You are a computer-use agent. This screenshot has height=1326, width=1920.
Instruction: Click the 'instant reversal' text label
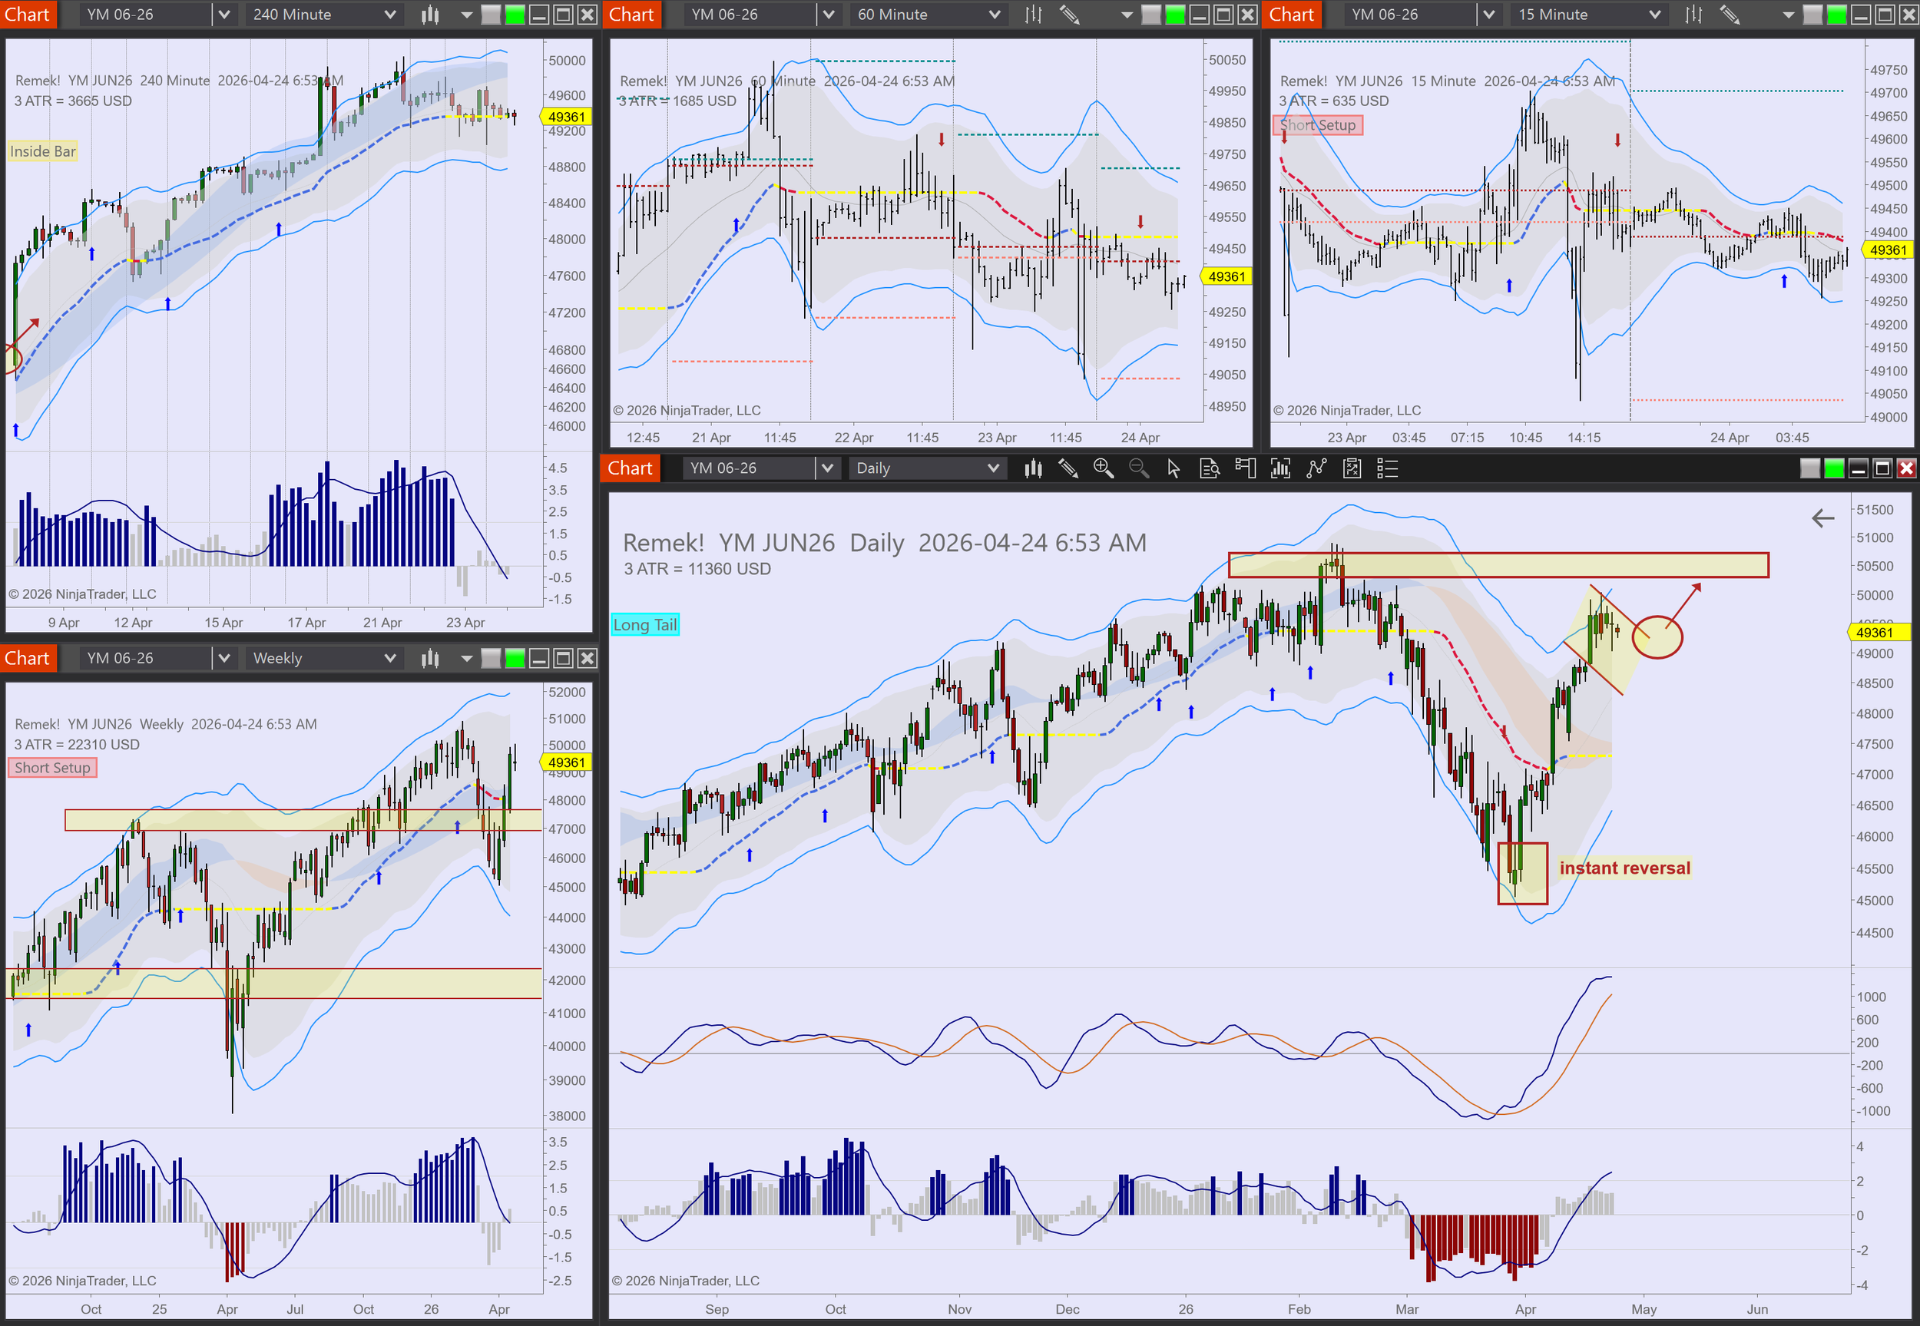pyautogui.click(x=1624, y=868)
